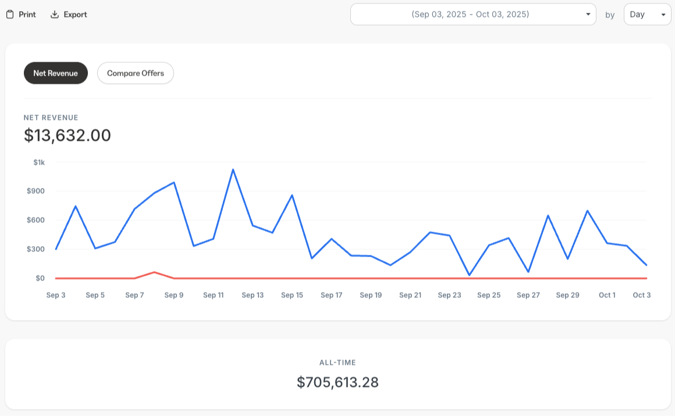The height and width of the screenshot is (416, 675).
Task: Click the $1k y-axis label
Action: pyautogui.click(x=39, y=162)
